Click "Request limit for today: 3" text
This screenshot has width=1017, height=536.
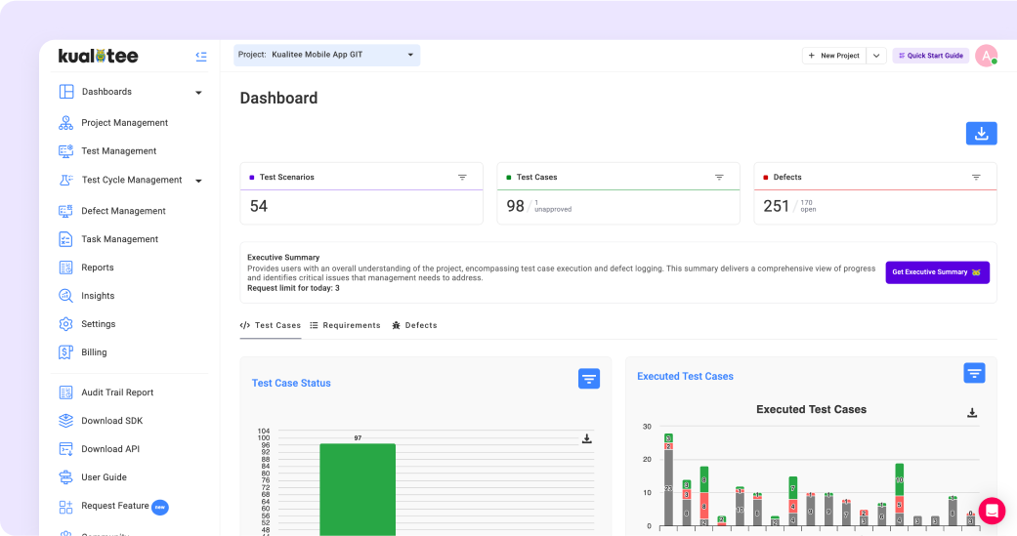click(293, 288)
